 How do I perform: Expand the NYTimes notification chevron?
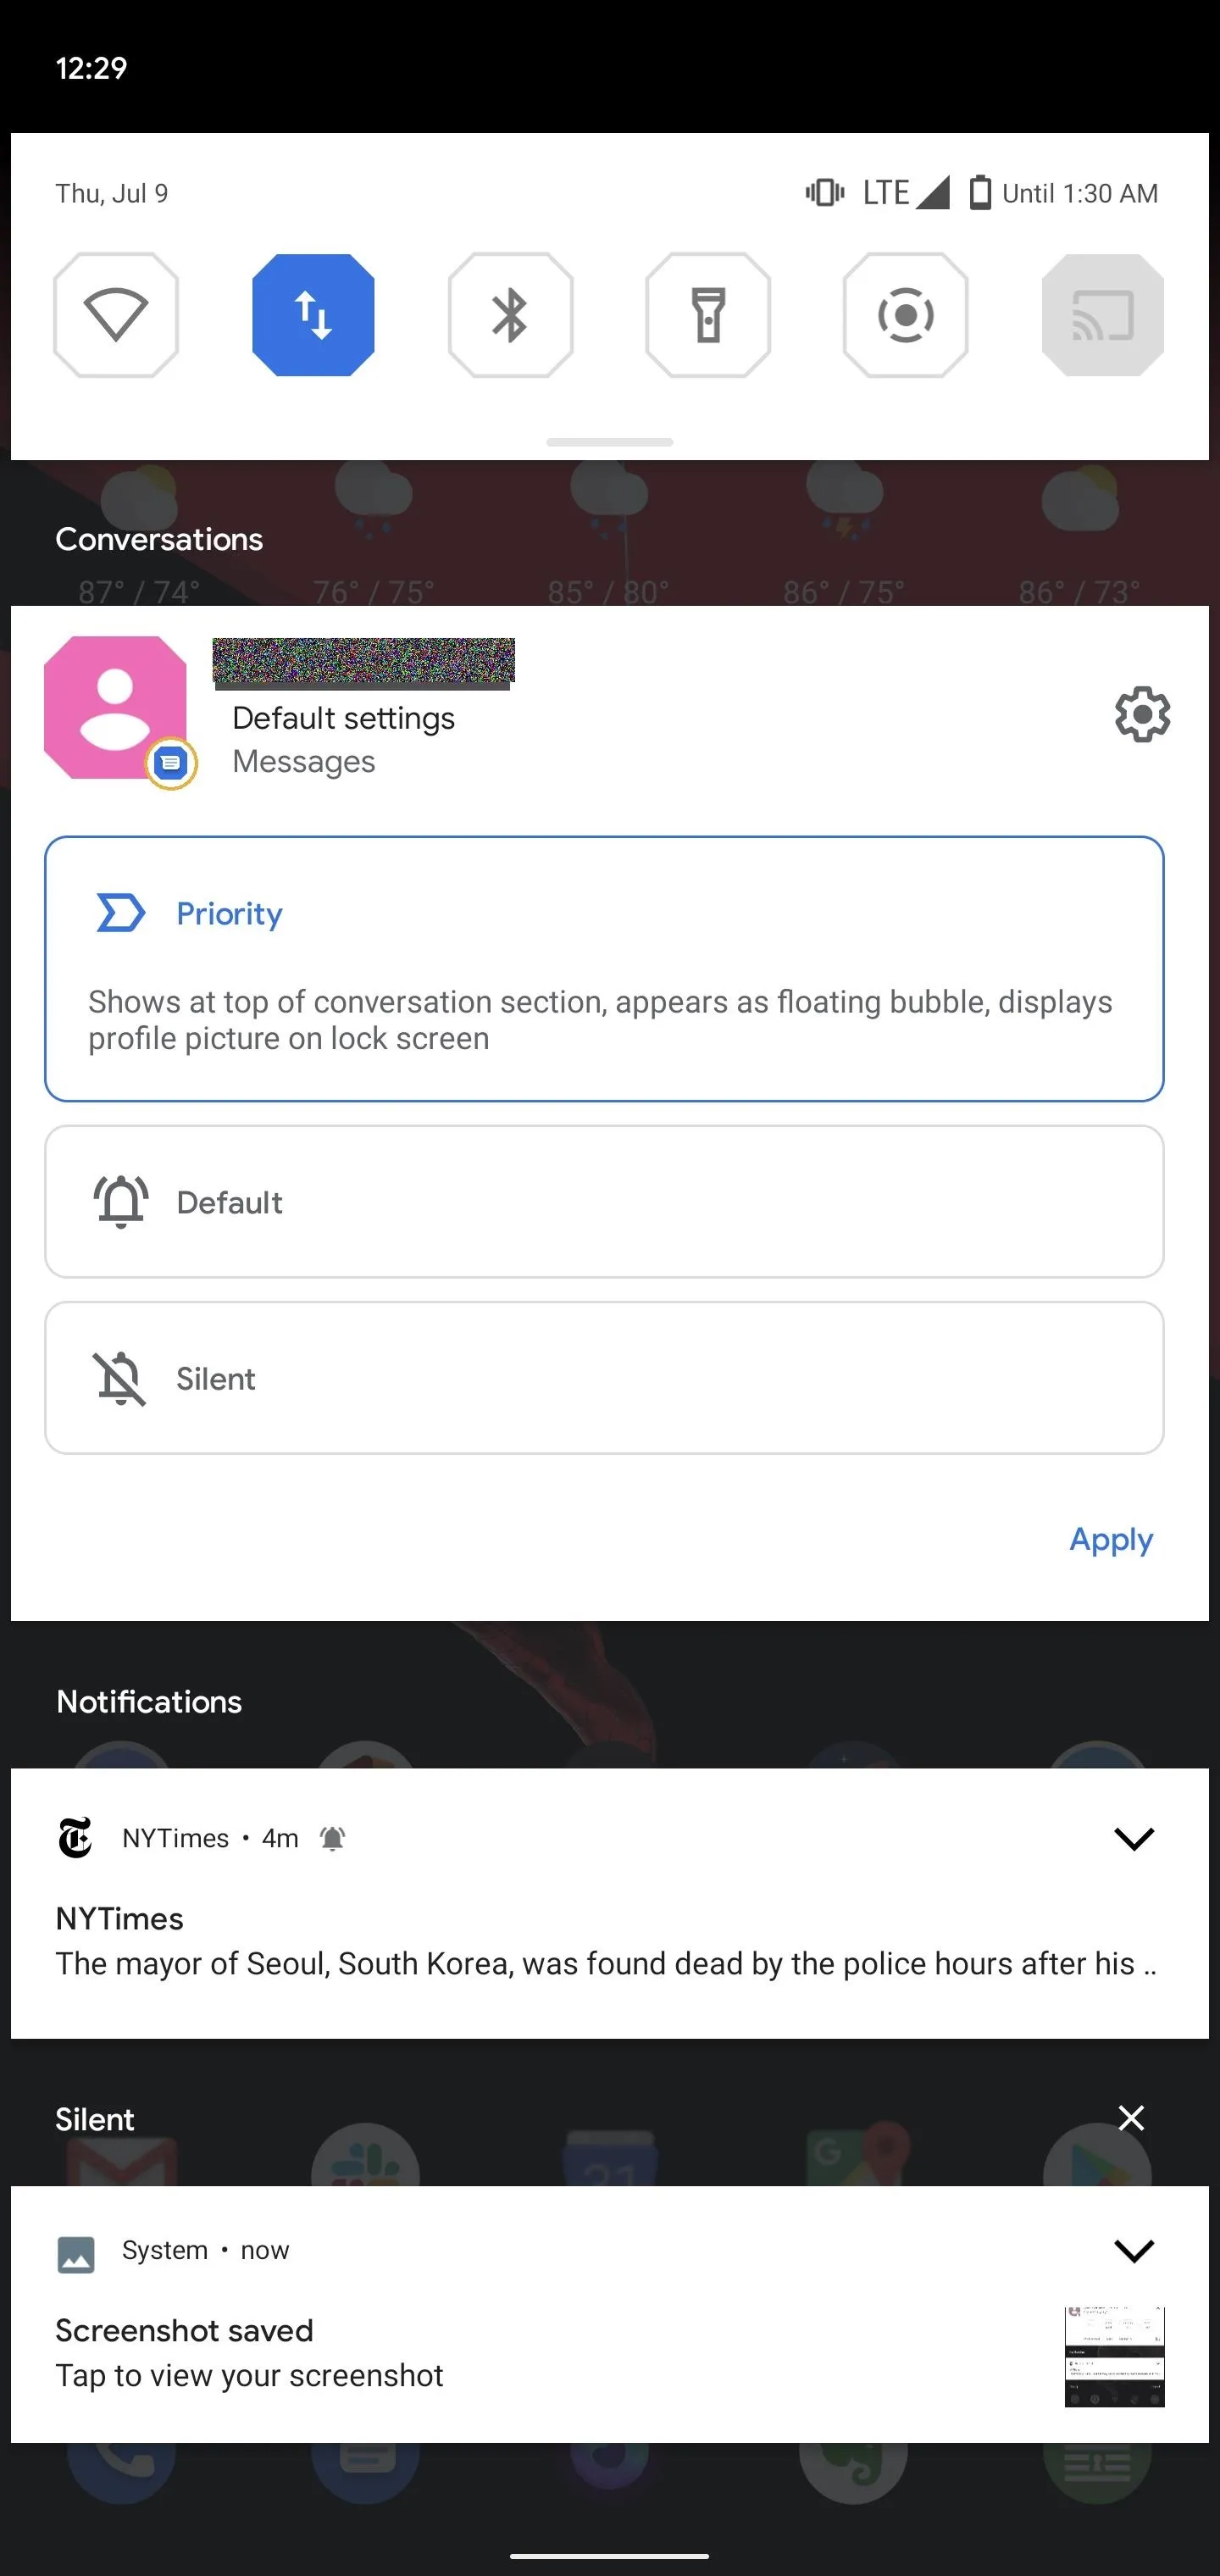coord(1134,1838)
